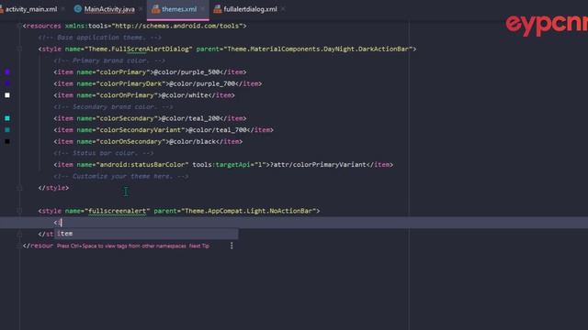Click the Next Tip link in completion popup
Screen dimensions: 588x330
198,246
